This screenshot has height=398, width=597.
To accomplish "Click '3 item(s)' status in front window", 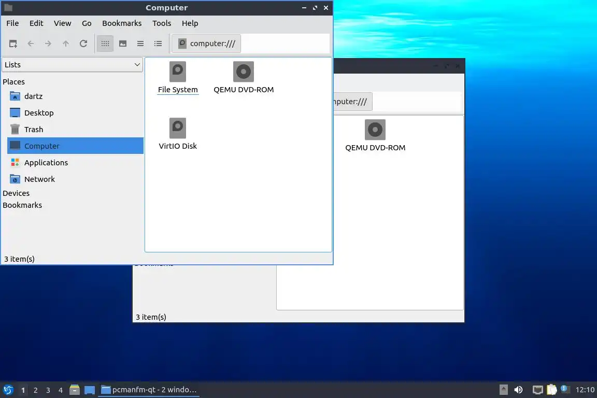I will coord(19,259).
